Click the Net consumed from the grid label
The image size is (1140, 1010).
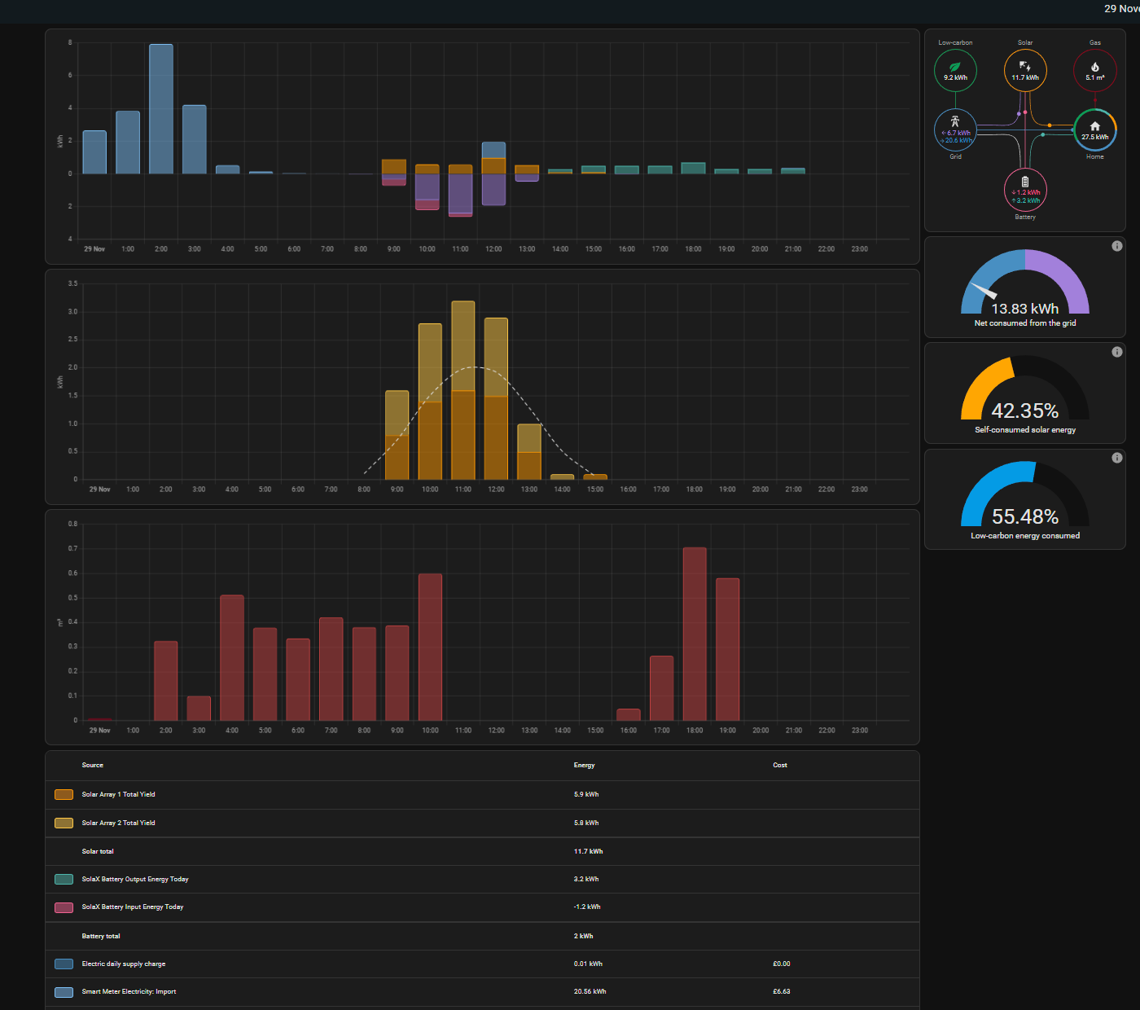pyautogui.click(x=1025, y=323)
